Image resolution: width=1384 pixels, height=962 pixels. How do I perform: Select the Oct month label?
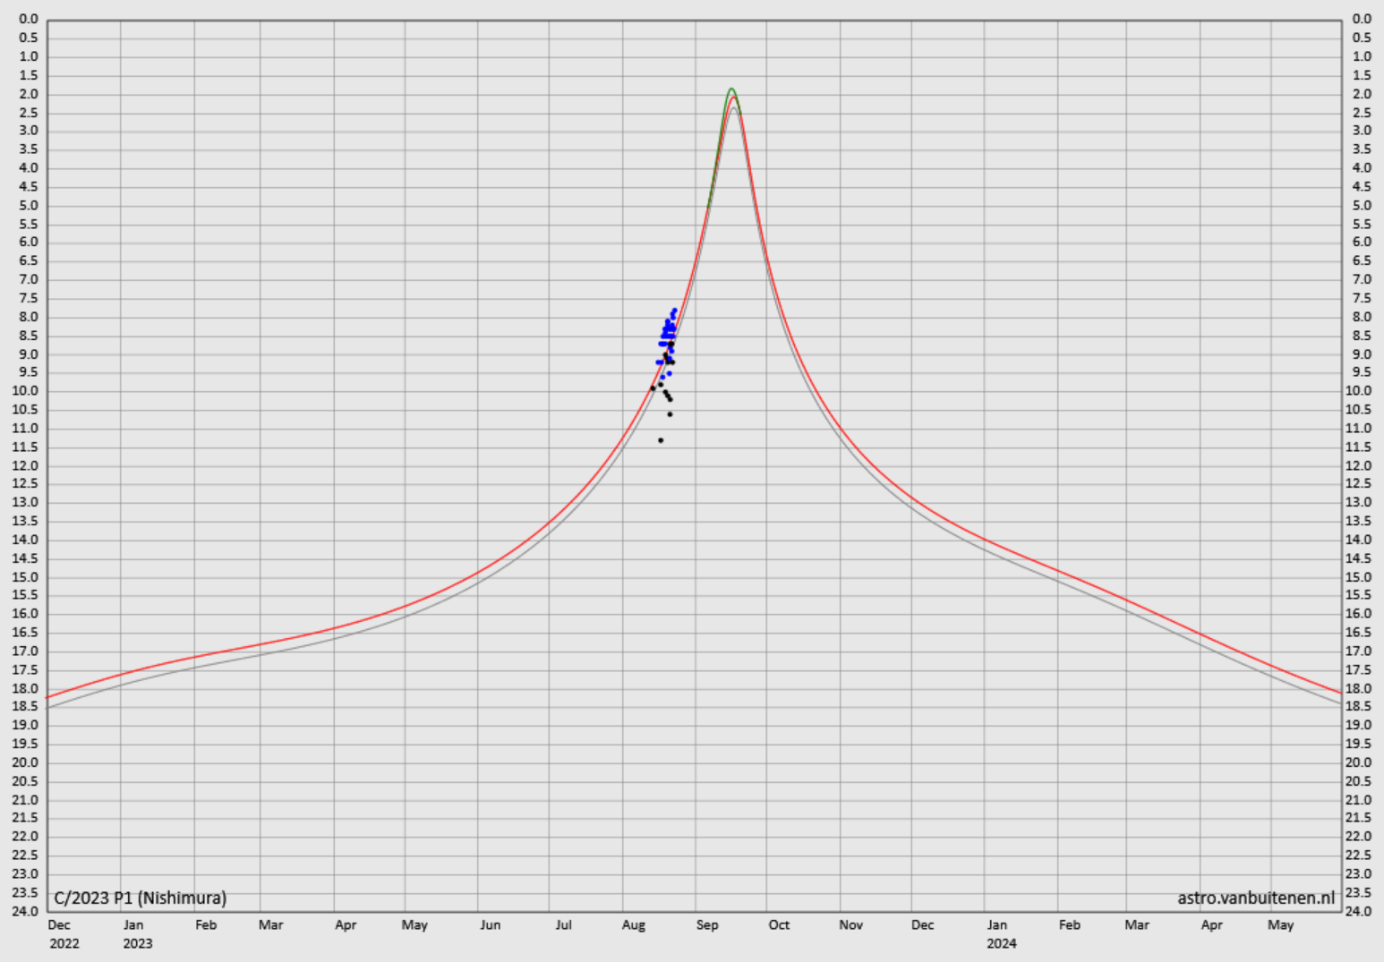tap(778, 924)
